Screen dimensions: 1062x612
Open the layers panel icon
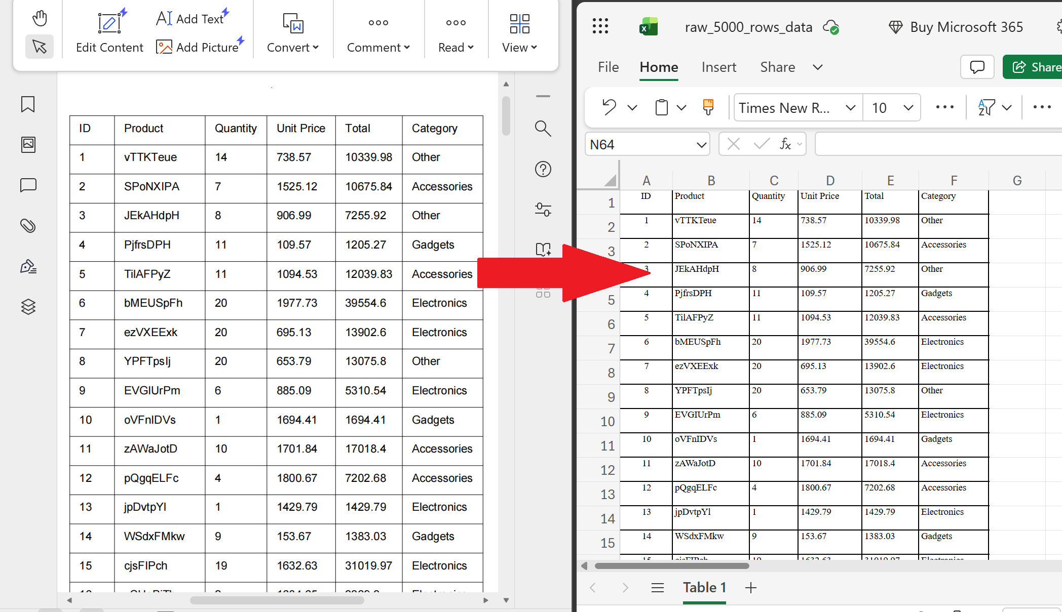click(28, 307)
